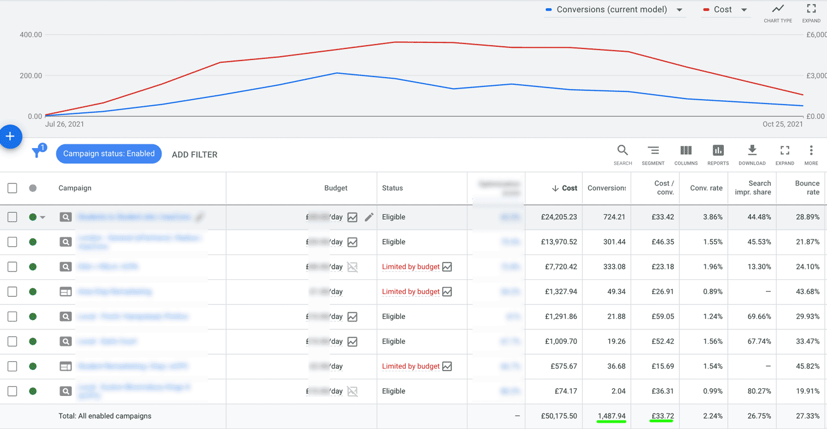Viewport: 827px width, 429px height.
Task: Click the Download icon
Action: pyautogui.click(x=752, y=151)
